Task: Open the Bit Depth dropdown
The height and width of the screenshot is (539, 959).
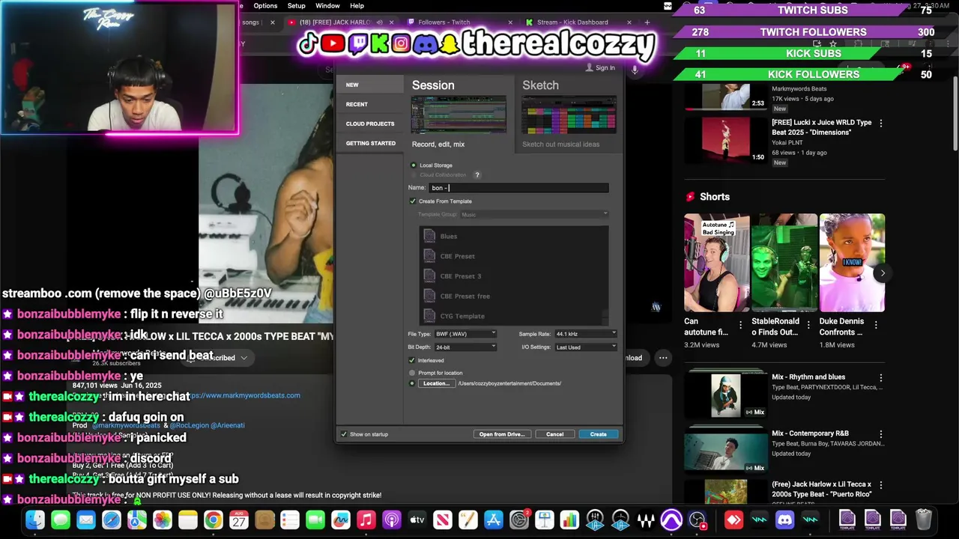Action: point(465,347)
